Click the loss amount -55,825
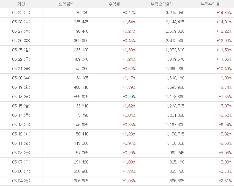The image size is (234, 186). [81, 97]
